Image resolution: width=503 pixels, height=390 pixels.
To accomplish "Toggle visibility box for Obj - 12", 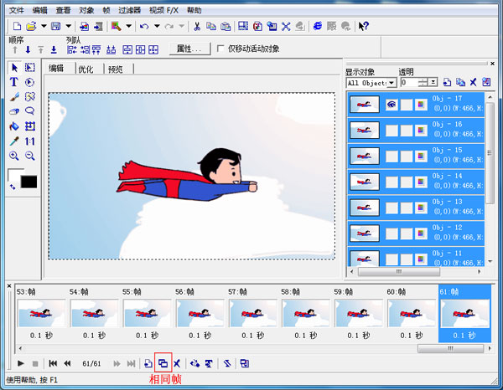I will tap(392, 233).
